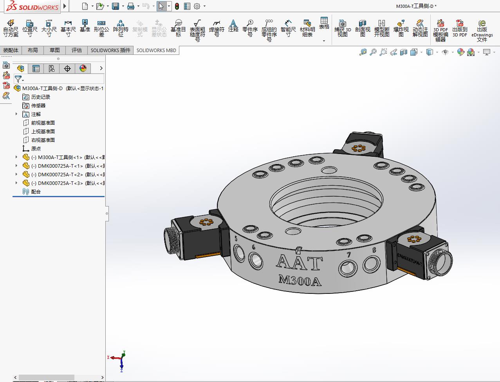
Task: Open the PropertyManager tab
Action: 36,69
